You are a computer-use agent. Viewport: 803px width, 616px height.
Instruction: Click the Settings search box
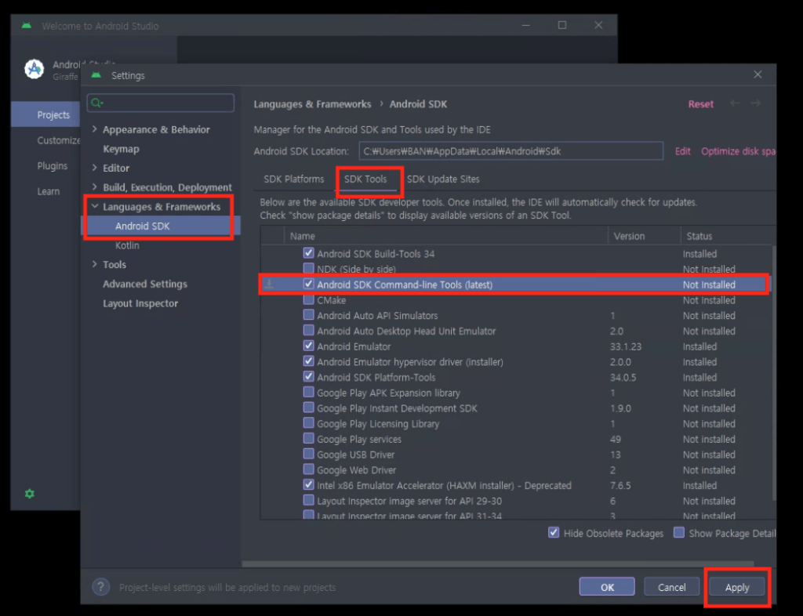coord(161,103)
